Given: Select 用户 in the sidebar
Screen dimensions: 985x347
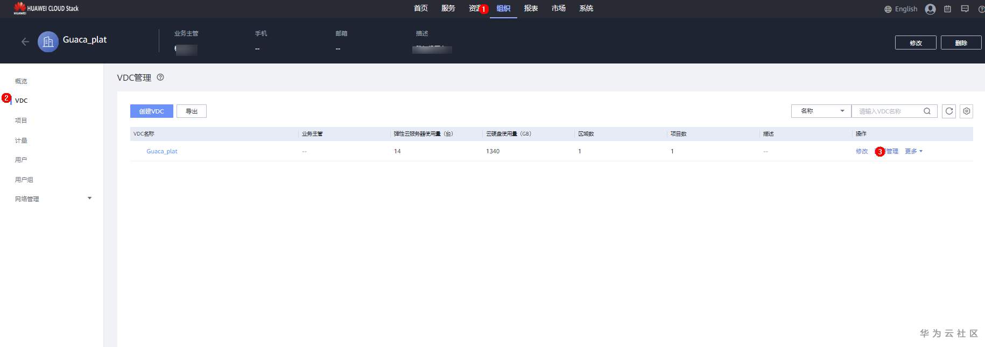Looking at the screenshot, I should pyautogui.click(x=21, y=160).
